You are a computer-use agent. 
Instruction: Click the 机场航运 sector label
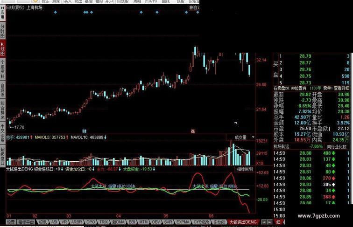click(282, 147)
